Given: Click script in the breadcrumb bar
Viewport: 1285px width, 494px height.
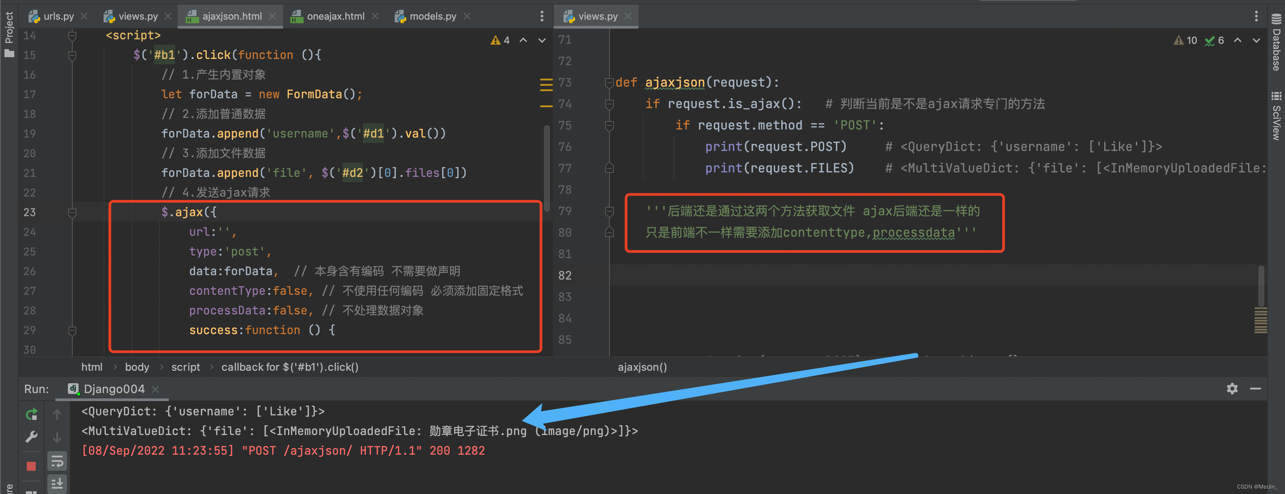Looking at the screenshot, I should click(x=186, y=367).
